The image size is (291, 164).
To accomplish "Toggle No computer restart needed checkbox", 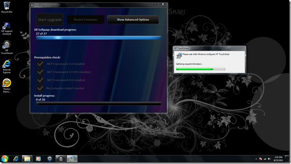I will pos(40,88).
